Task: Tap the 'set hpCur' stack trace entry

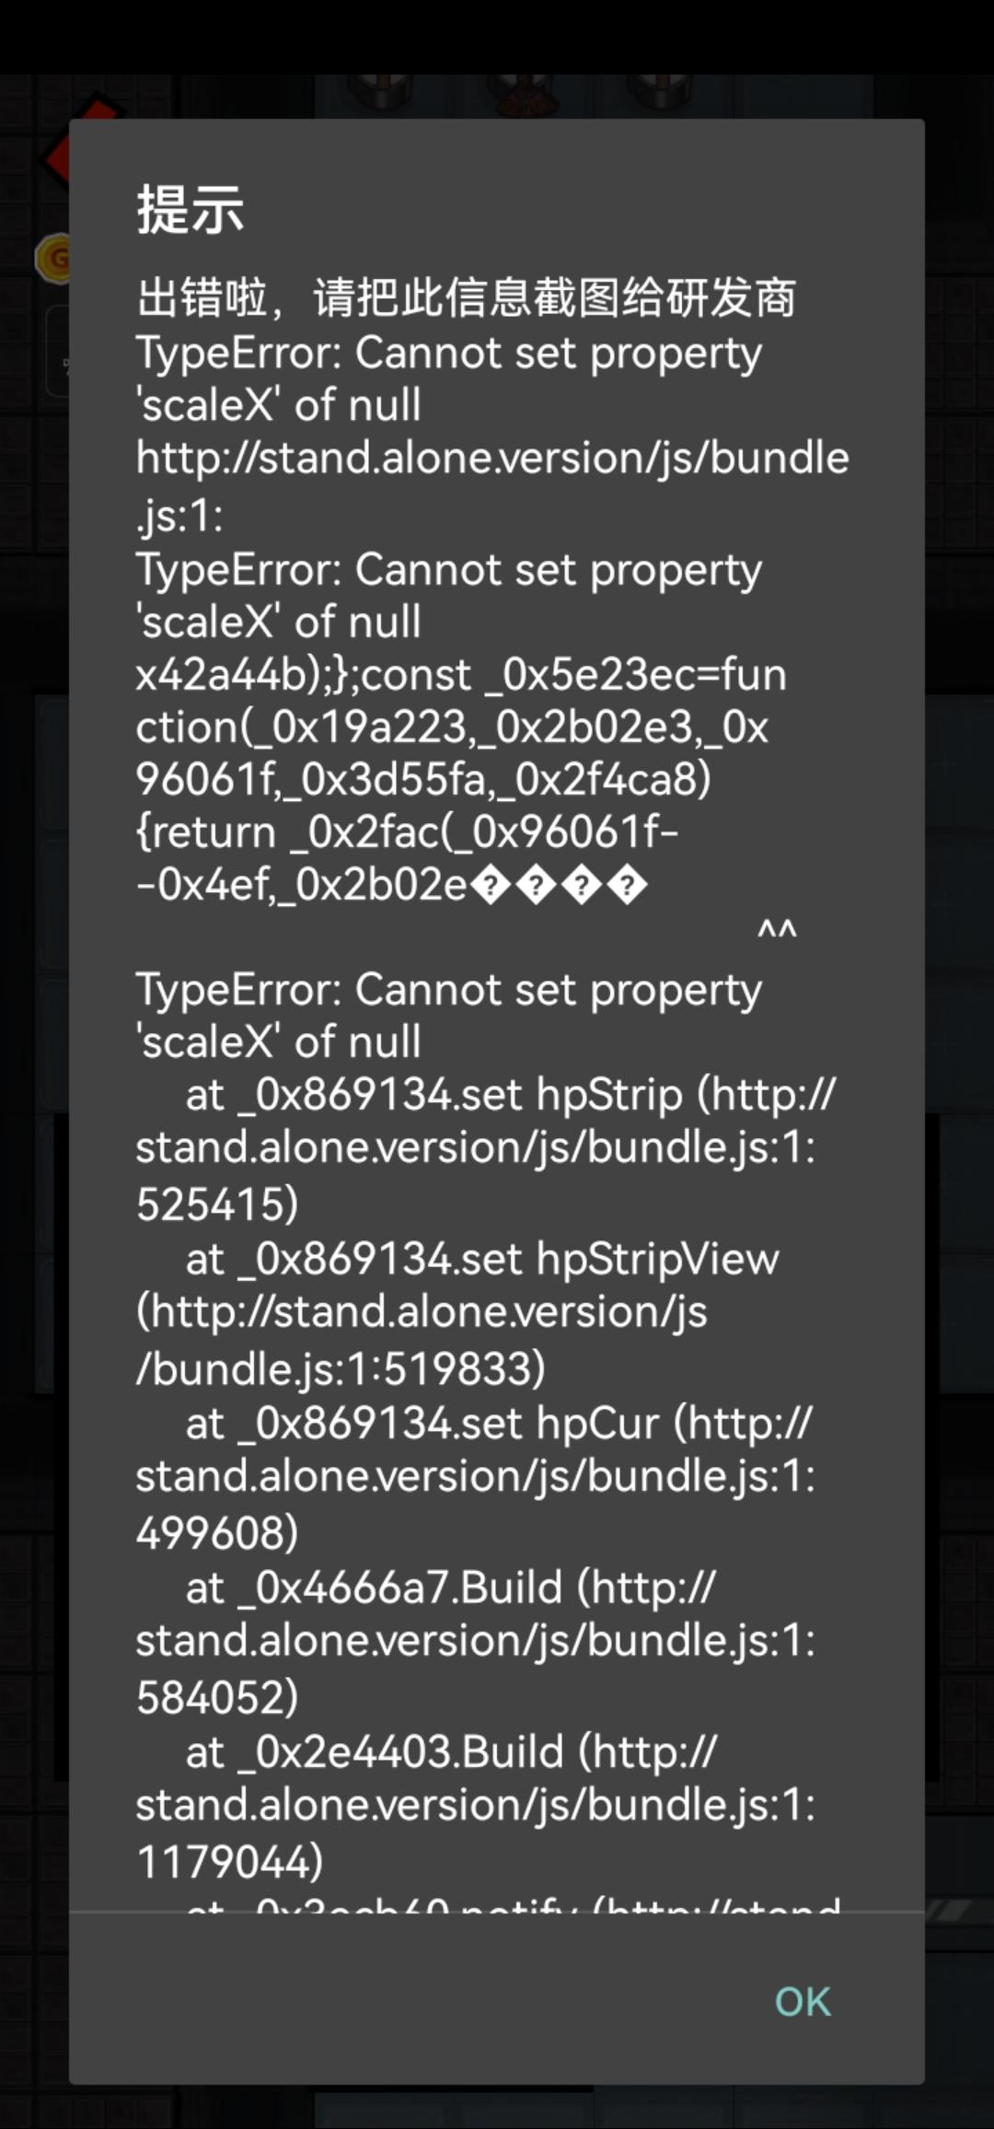Action: click(x=498, y=1424)
